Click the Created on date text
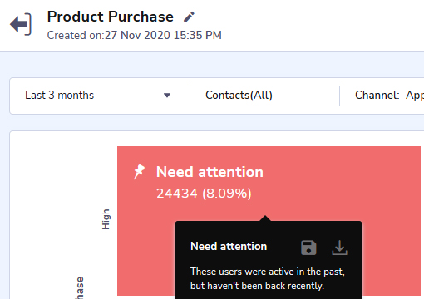 135,36
